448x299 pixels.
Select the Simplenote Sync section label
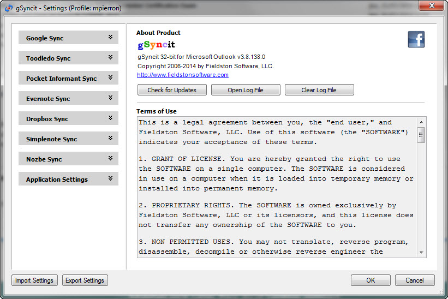pos(52,139)
